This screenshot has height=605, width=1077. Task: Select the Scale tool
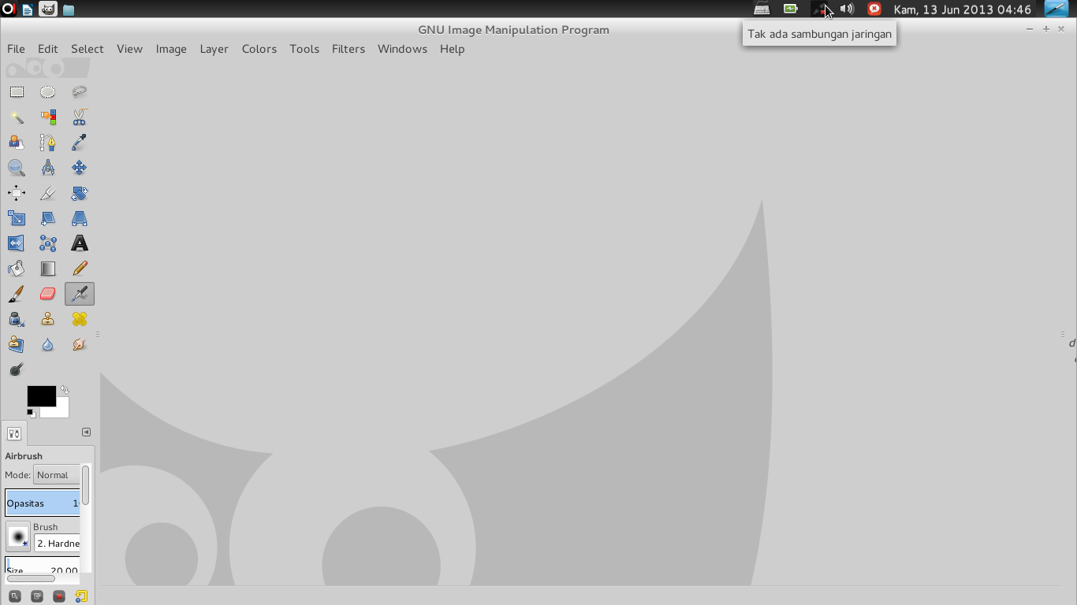(17, 218)
